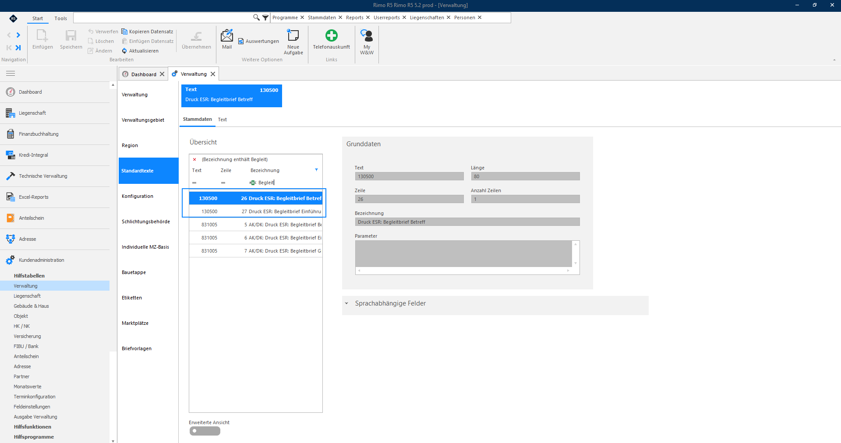Open the Text filter operator selector

pos(194,183)
